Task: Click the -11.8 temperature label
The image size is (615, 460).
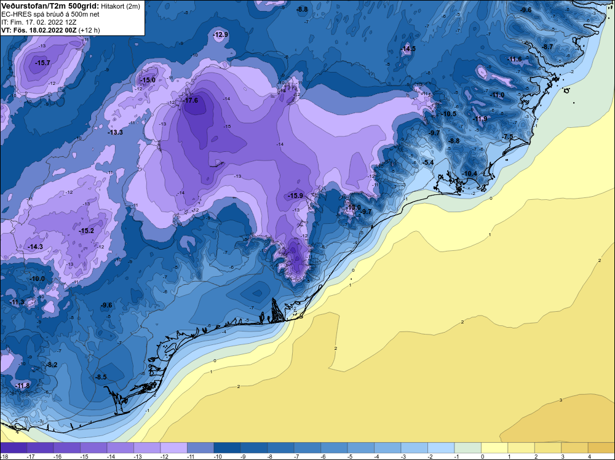Action: (x=22, y=386)
